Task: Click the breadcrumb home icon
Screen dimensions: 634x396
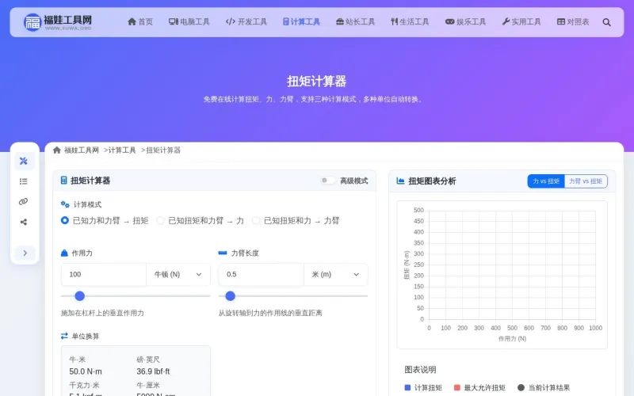Action: click(57, 150)
